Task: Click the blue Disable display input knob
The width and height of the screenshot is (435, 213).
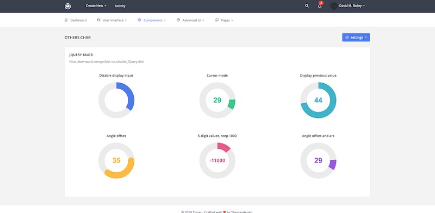Action: tap(116, 100)
